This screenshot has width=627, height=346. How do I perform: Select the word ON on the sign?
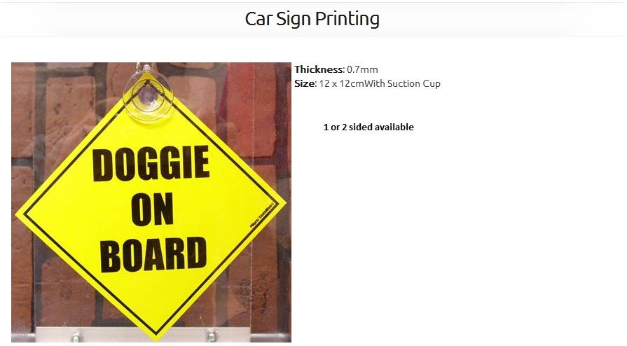(152, 209)
